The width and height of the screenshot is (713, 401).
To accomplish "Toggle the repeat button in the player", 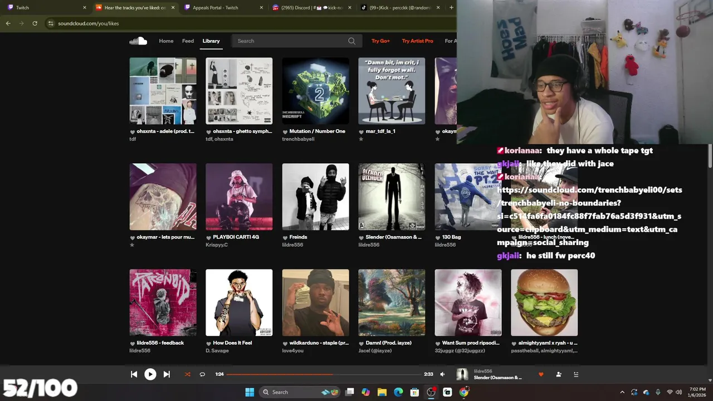I will coord(202,374).
